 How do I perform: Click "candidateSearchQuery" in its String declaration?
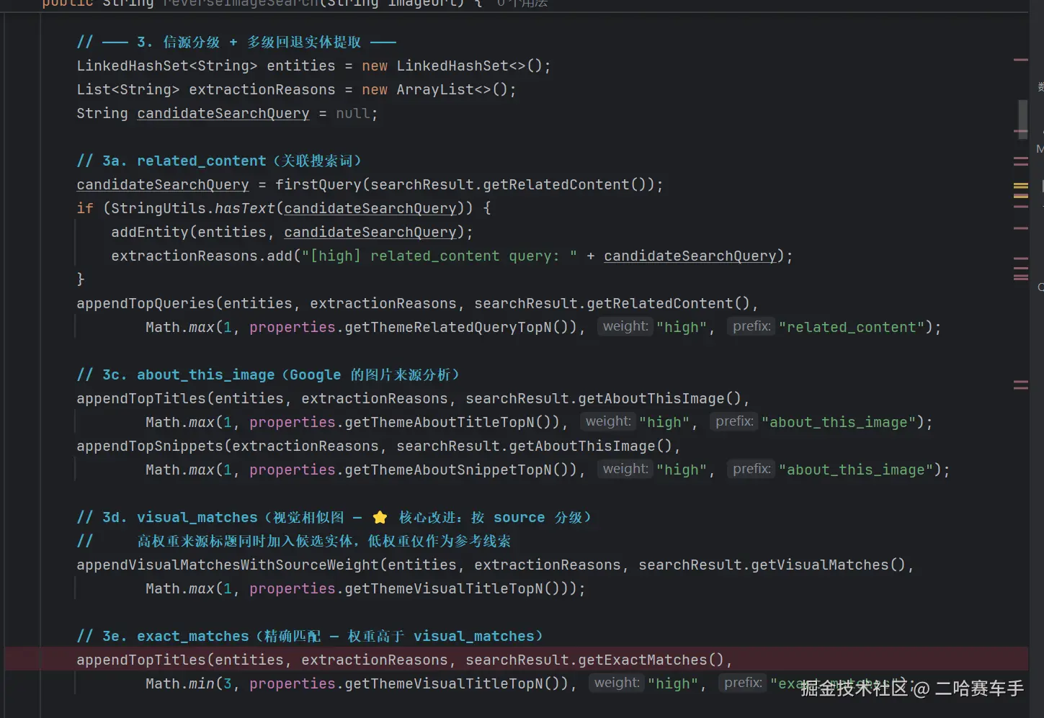coord(223,113)
